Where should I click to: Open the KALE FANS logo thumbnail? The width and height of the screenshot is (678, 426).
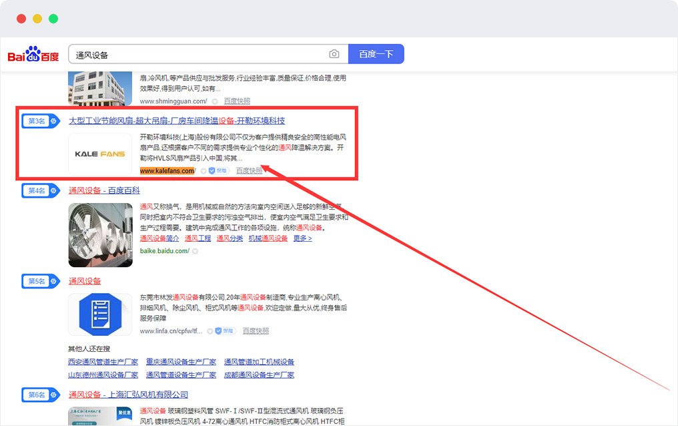coord(100,154)
